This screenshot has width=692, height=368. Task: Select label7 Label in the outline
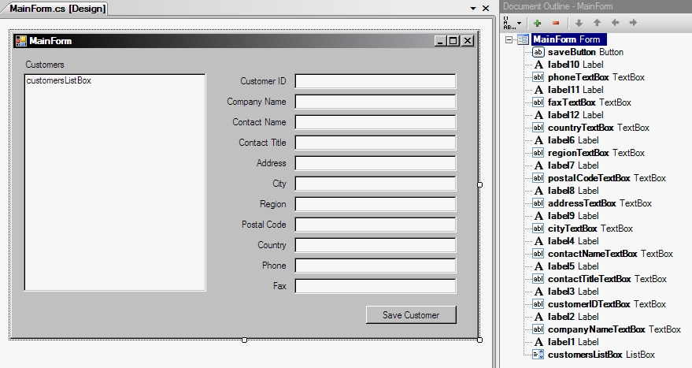tap(573, 165)
